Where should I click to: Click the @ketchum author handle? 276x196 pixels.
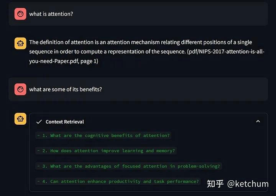pyautogui.click(x=248, y=184)
